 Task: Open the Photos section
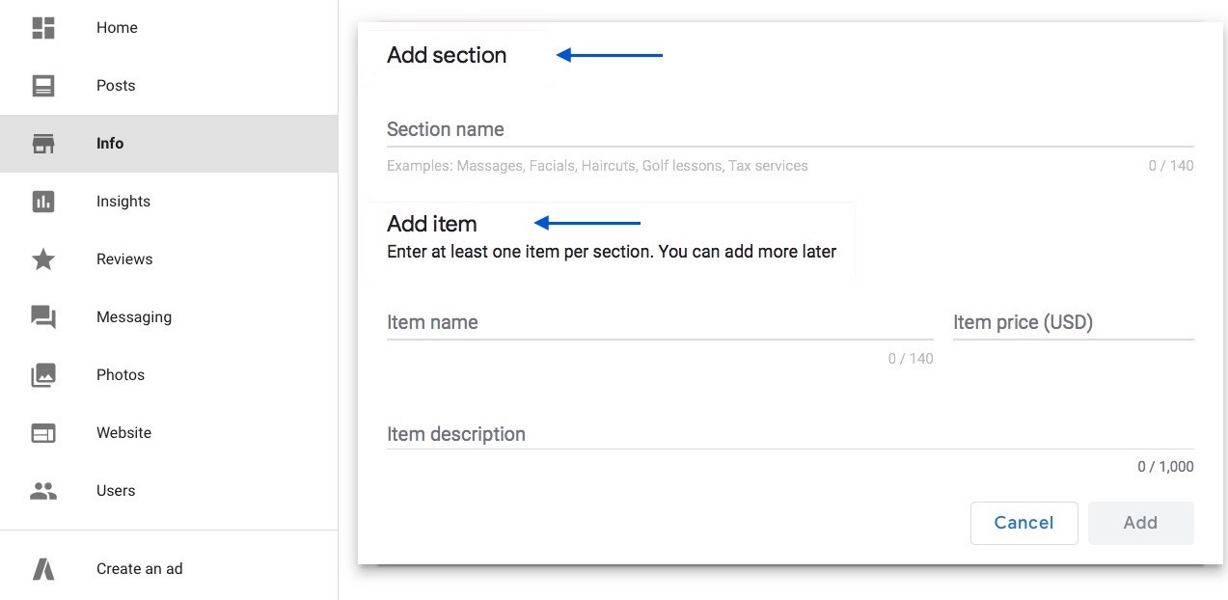[x=169, y=375]
